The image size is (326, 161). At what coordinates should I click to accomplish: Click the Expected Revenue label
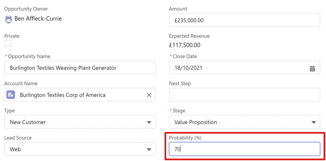pos(189,36)
